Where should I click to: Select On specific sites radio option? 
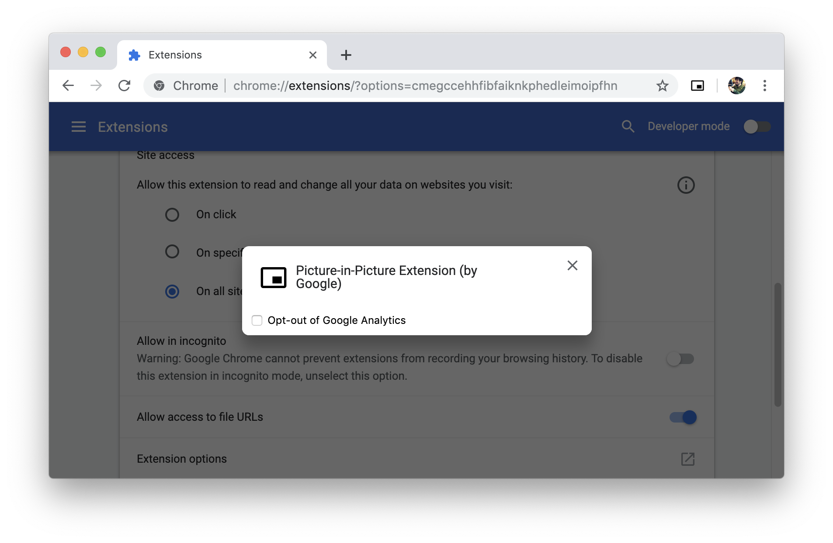coord(172,251)
